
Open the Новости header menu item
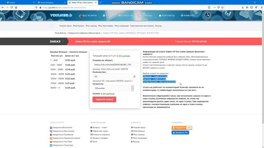(125, 16)
